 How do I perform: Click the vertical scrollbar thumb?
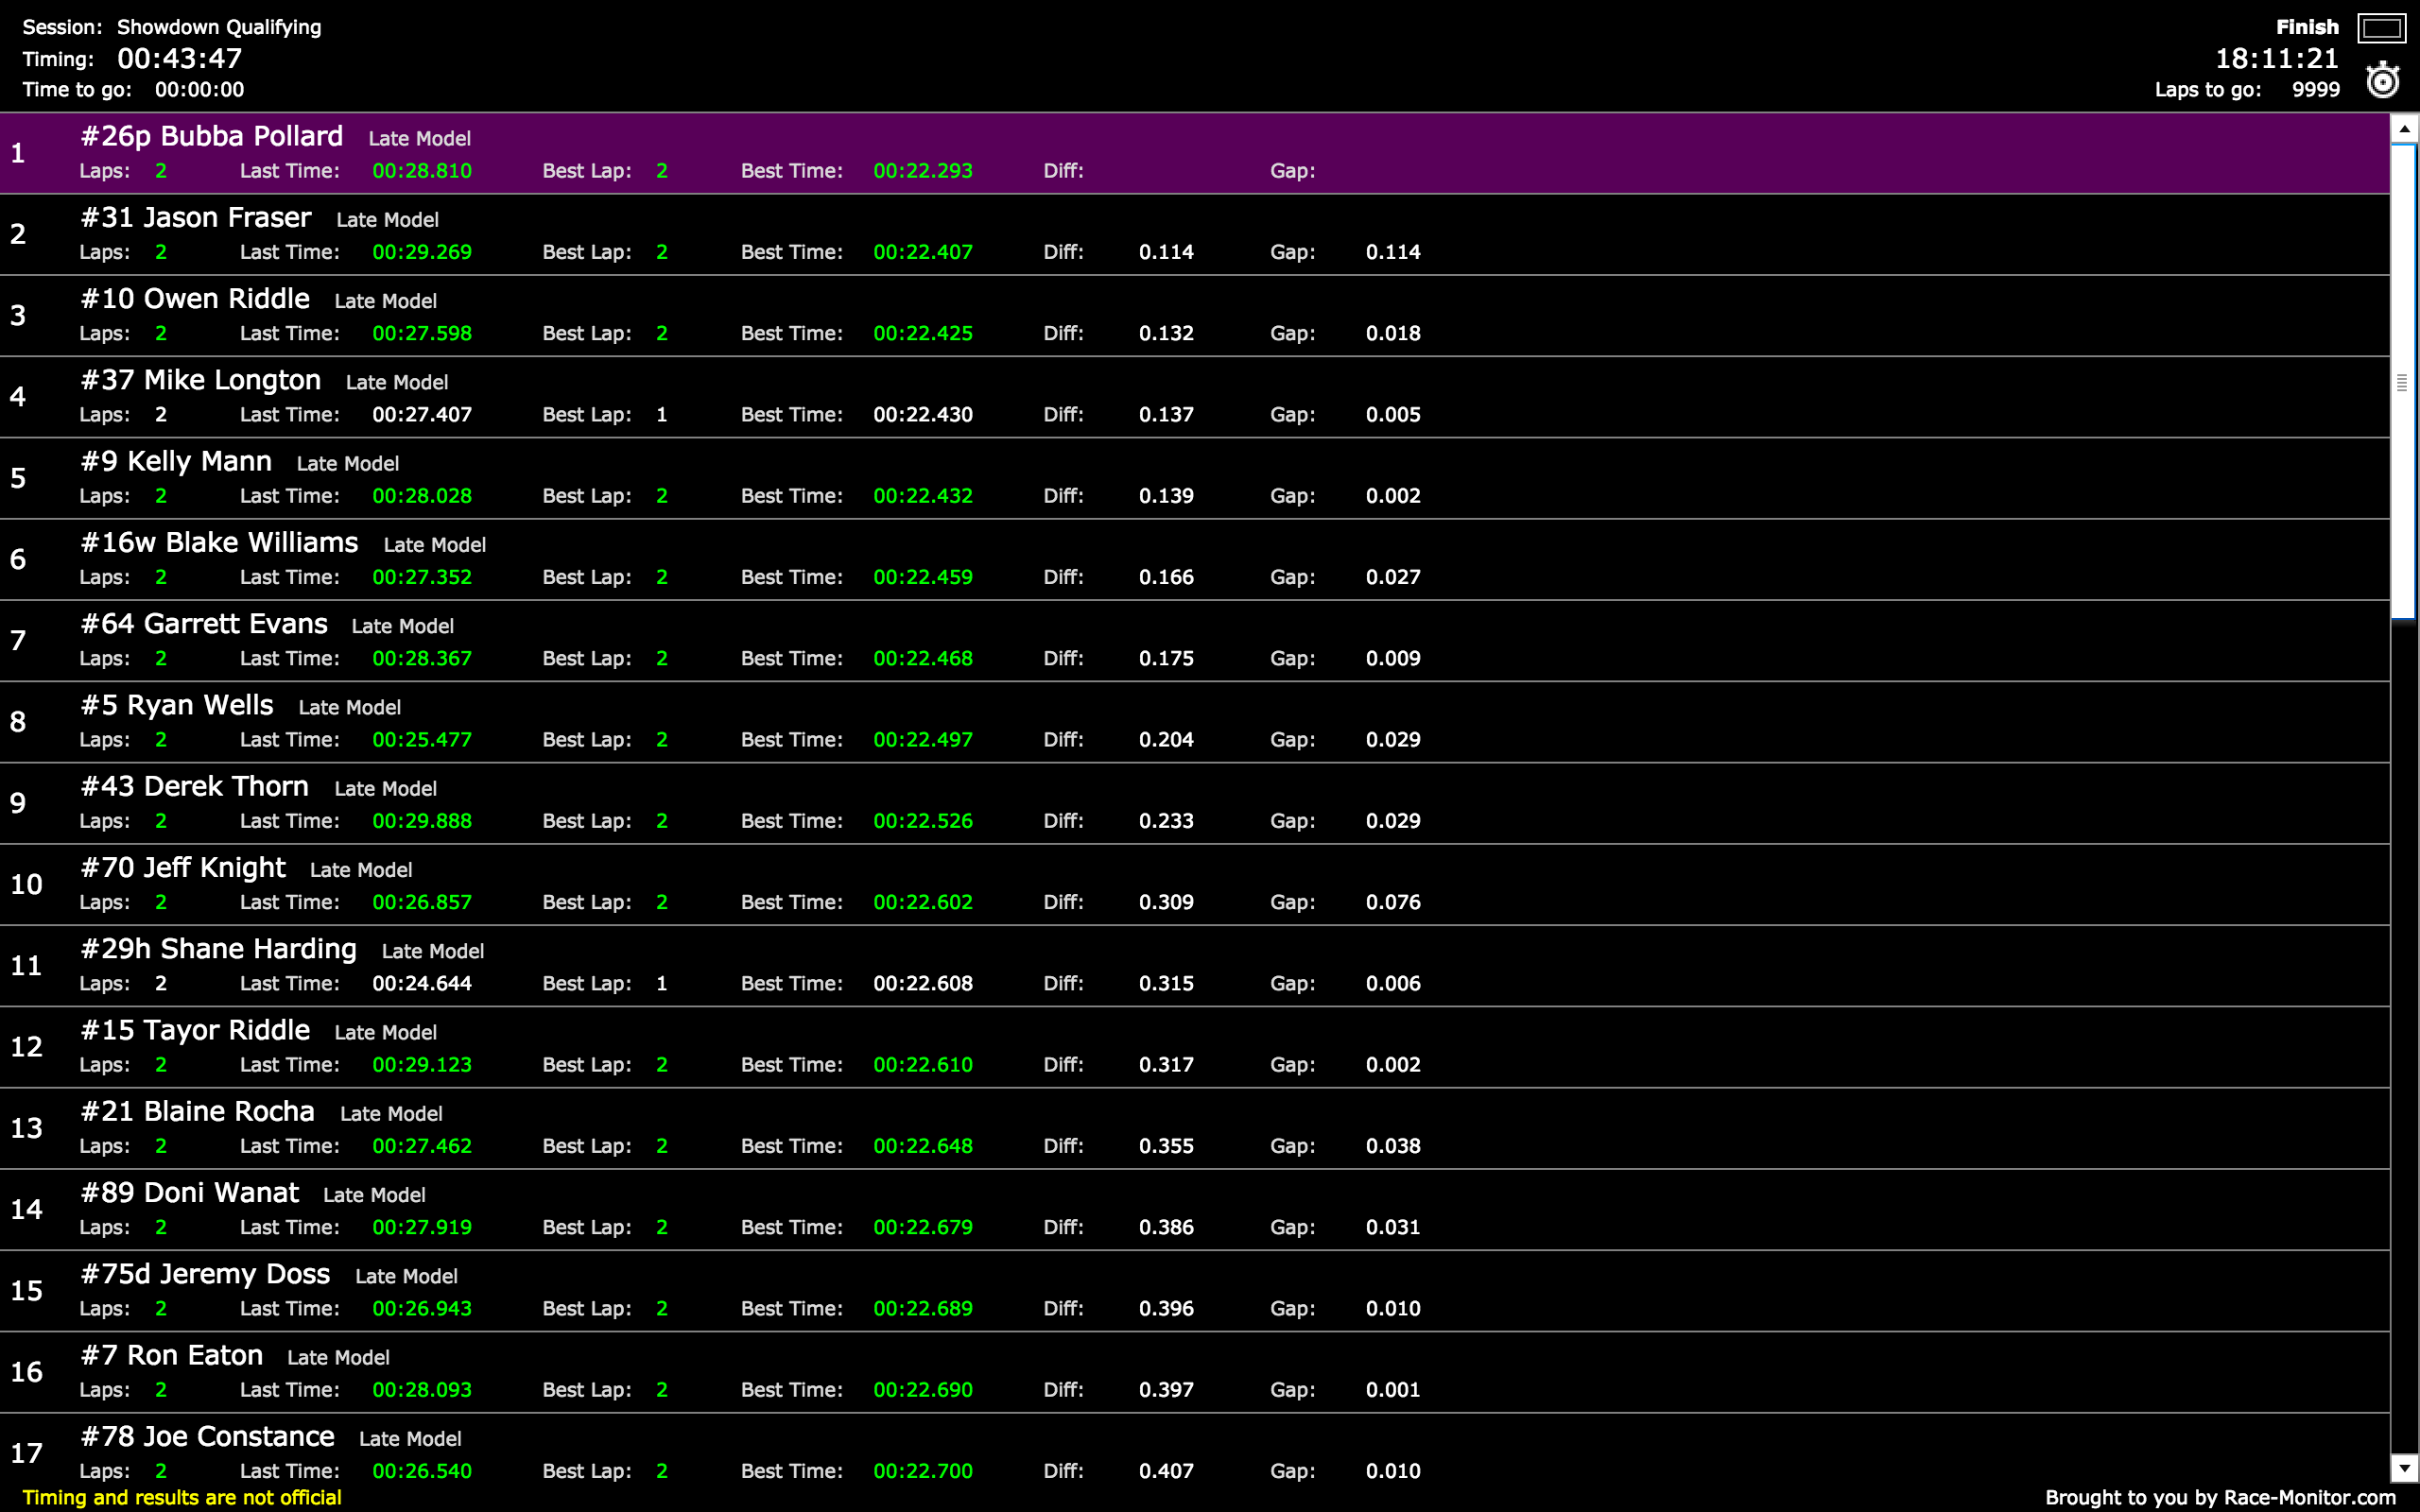tap(2403, 381)
